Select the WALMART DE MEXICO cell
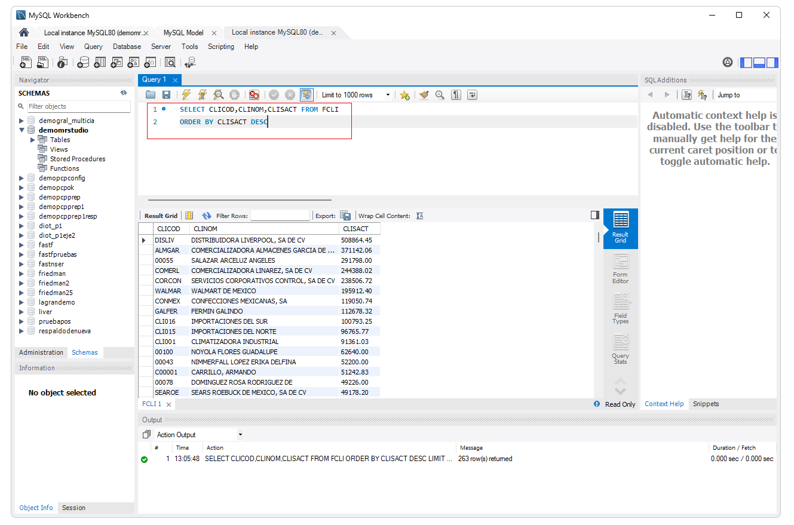Image resolution: width=794 pixels, height=525 pixels. click(264, 291)
